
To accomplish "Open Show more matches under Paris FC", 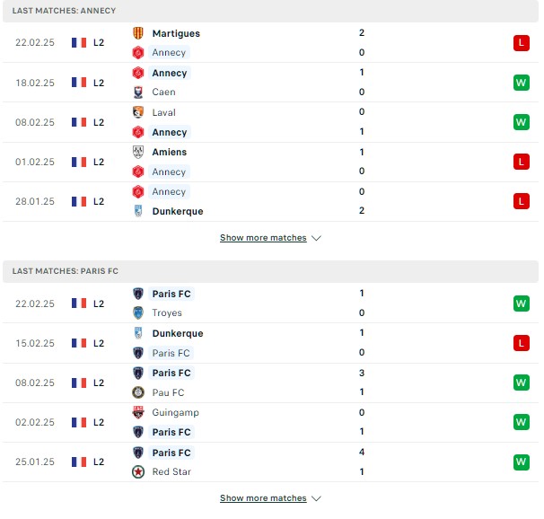I will 263,498.
